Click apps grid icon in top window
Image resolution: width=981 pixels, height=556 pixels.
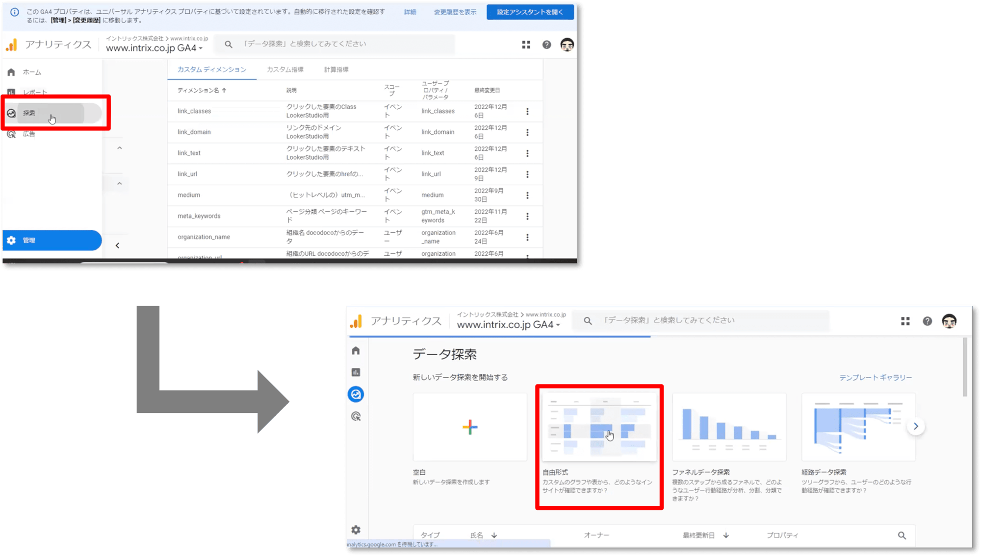click(x=526, y=45)
